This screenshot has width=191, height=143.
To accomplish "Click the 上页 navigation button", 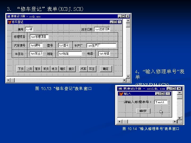I will [29, 69].
